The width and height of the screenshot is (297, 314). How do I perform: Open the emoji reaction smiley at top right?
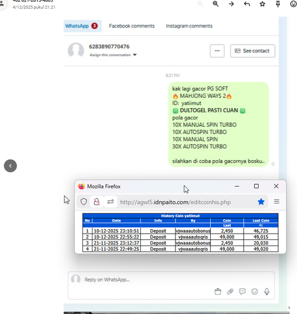tap(293, 4)
